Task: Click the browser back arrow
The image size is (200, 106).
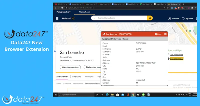Action: point(55,8)
